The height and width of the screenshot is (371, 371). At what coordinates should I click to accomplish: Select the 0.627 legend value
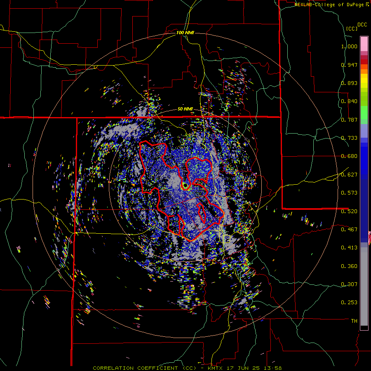click(x=349, y=175)
